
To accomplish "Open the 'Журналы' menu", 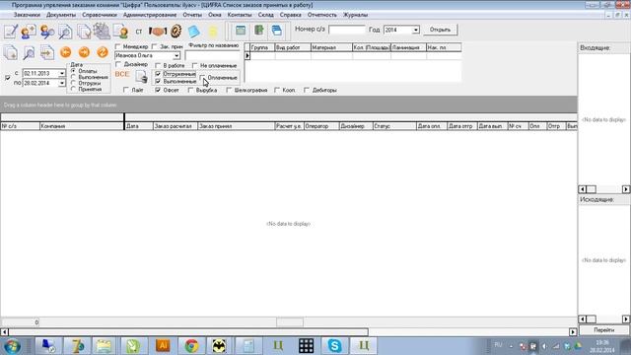I will 355,15.
